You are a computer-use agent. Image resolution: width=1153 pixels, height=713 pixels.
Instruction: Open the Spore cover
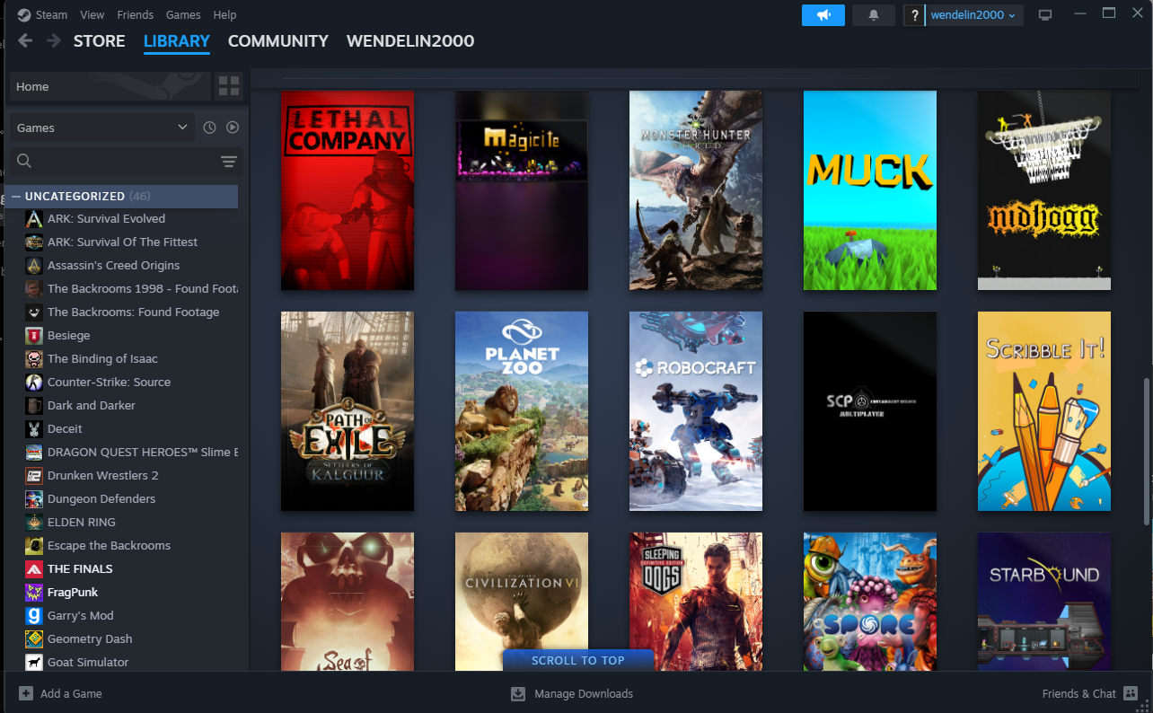(870, 602)
